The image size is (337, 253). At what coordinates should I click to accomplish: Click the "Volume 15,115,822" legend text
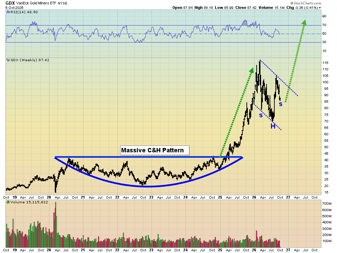tap(29, 202)
